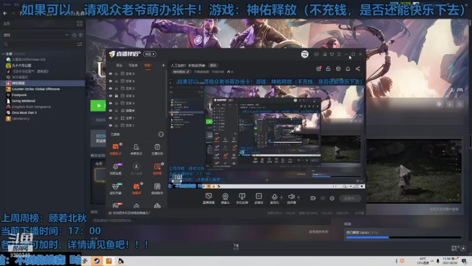The image size is (472, 266).
Task: Click the achievements progress bar in Steam
Action: 404,238
